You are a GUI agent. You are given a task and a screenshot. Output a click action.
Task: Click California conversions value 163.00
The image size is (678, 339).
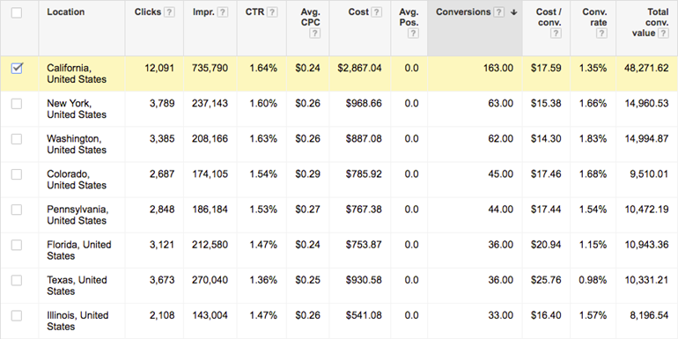[x=498, y=69]
